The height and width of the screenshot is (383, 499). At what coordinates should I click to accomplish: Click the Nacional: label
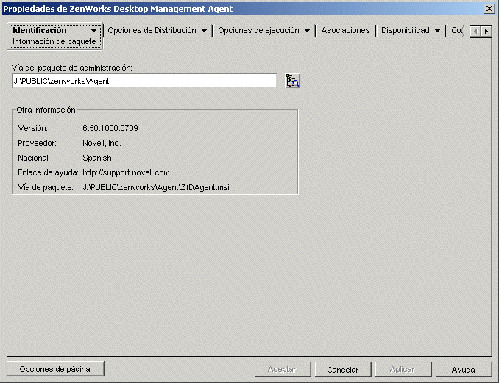pyautogui.click(x=34, y=158)
